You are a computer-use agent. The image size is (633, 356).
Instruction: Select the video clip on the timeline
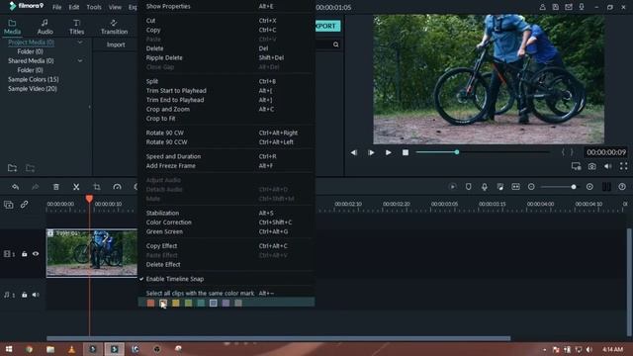click(92, 253)
